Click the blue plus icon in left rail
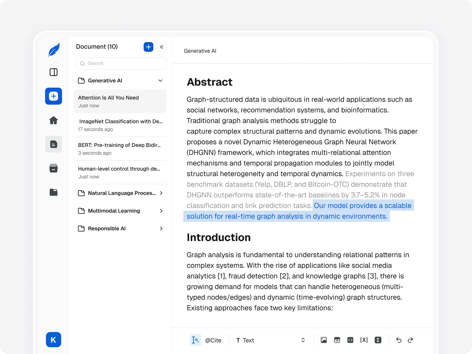 (x=53, y=96)
